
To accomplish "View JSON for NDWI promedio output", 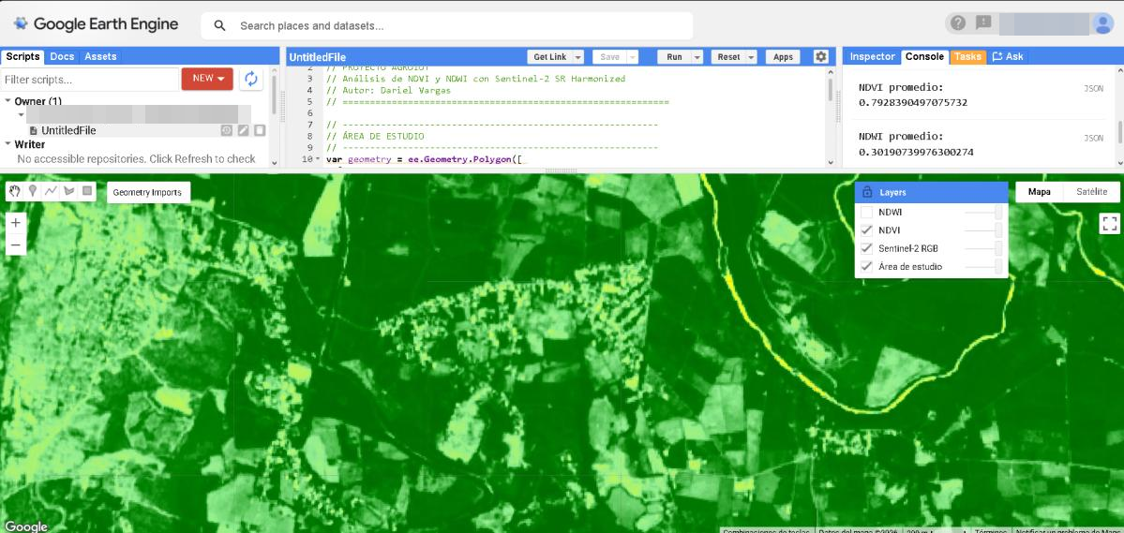I will (x=1093, y=138).
